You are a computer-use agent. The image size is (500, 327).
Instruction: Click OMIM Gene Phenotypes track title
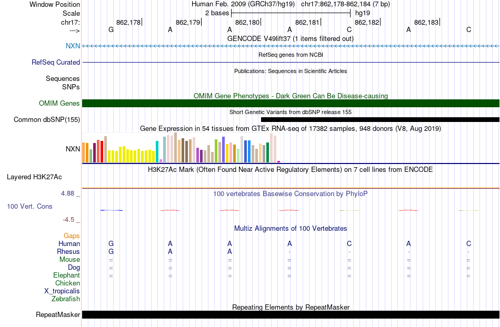point(291,96)
